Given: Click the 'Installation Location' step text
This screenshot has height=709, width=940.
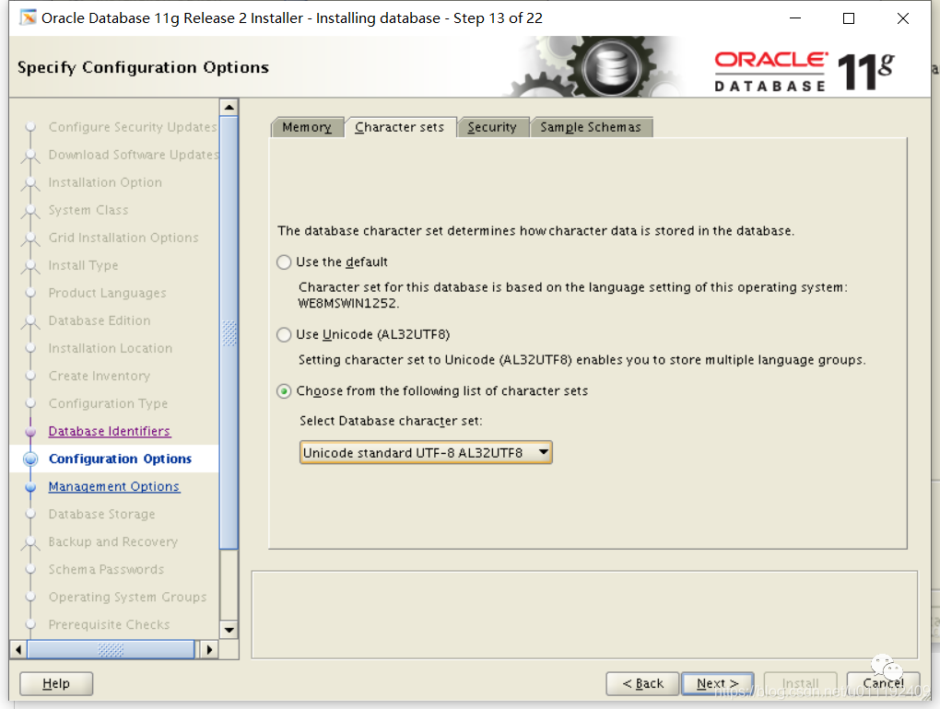Looking at the screenshot, I should 111,348.
